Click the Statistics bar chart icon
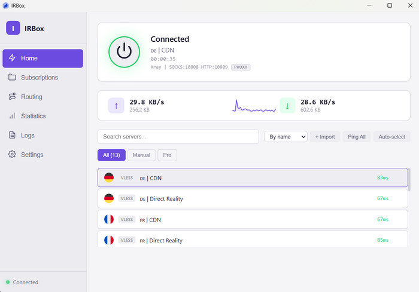Image resolution: width=419 pixels, height=292 pixels. pyautogui.click(x=13, y=116)
